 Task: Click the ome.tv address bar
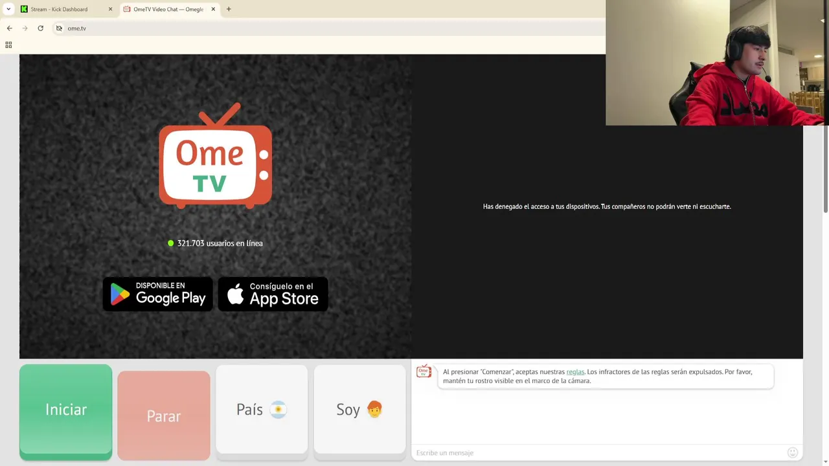[330, 28]
